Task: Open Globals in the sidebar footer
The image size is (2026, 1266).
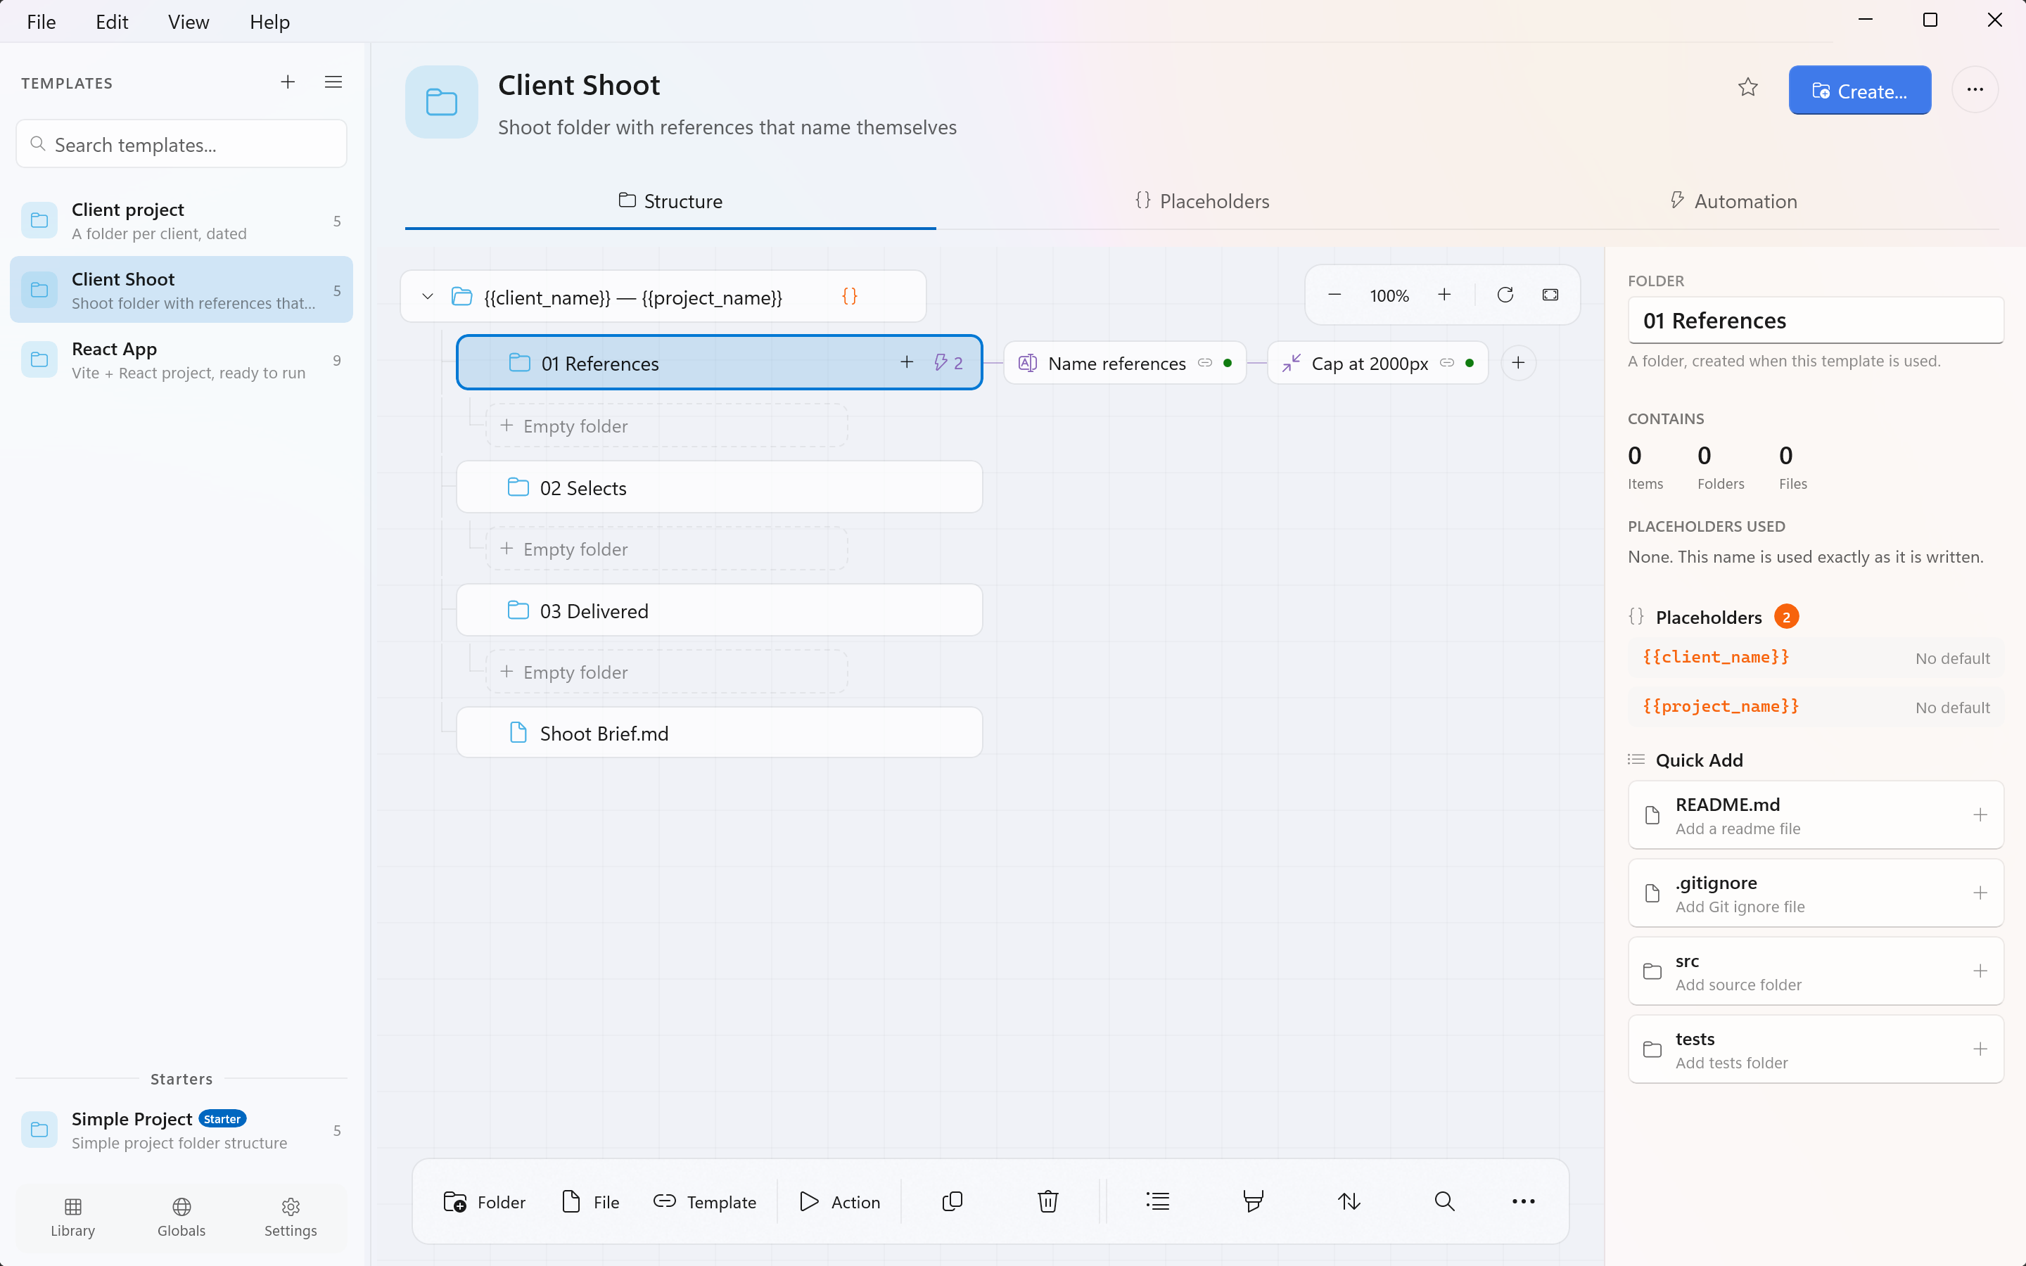Action: [181, 1217]
